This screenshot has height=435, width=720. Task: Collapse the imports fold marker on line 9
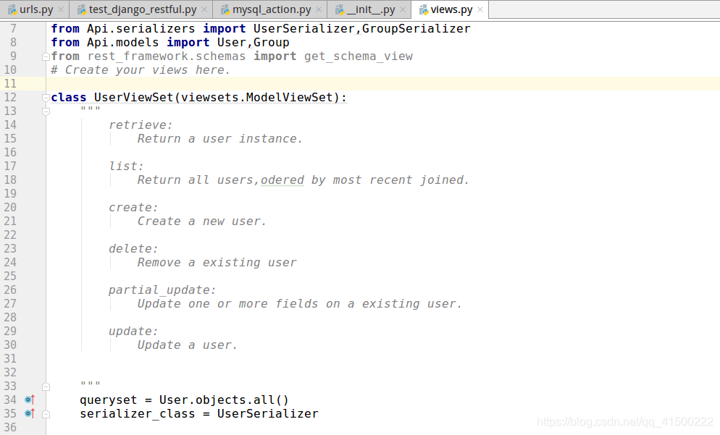(46, 56)
